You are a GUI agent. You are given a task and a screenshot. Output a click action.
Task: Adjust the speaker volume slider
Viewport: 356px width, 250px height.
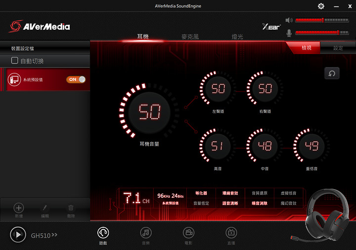322,20
